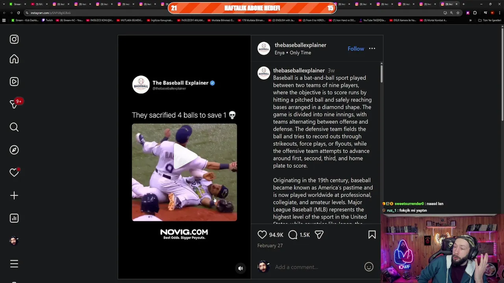Click the Add a comment field
The width and height of the screenshot is (504, 283).
pyautogui.click(x=317, y=267)
